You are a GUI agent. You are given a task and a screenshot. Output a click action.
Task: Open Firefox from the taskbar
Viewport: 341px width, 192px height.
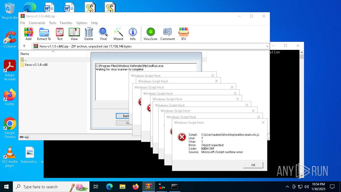[136, 187]
